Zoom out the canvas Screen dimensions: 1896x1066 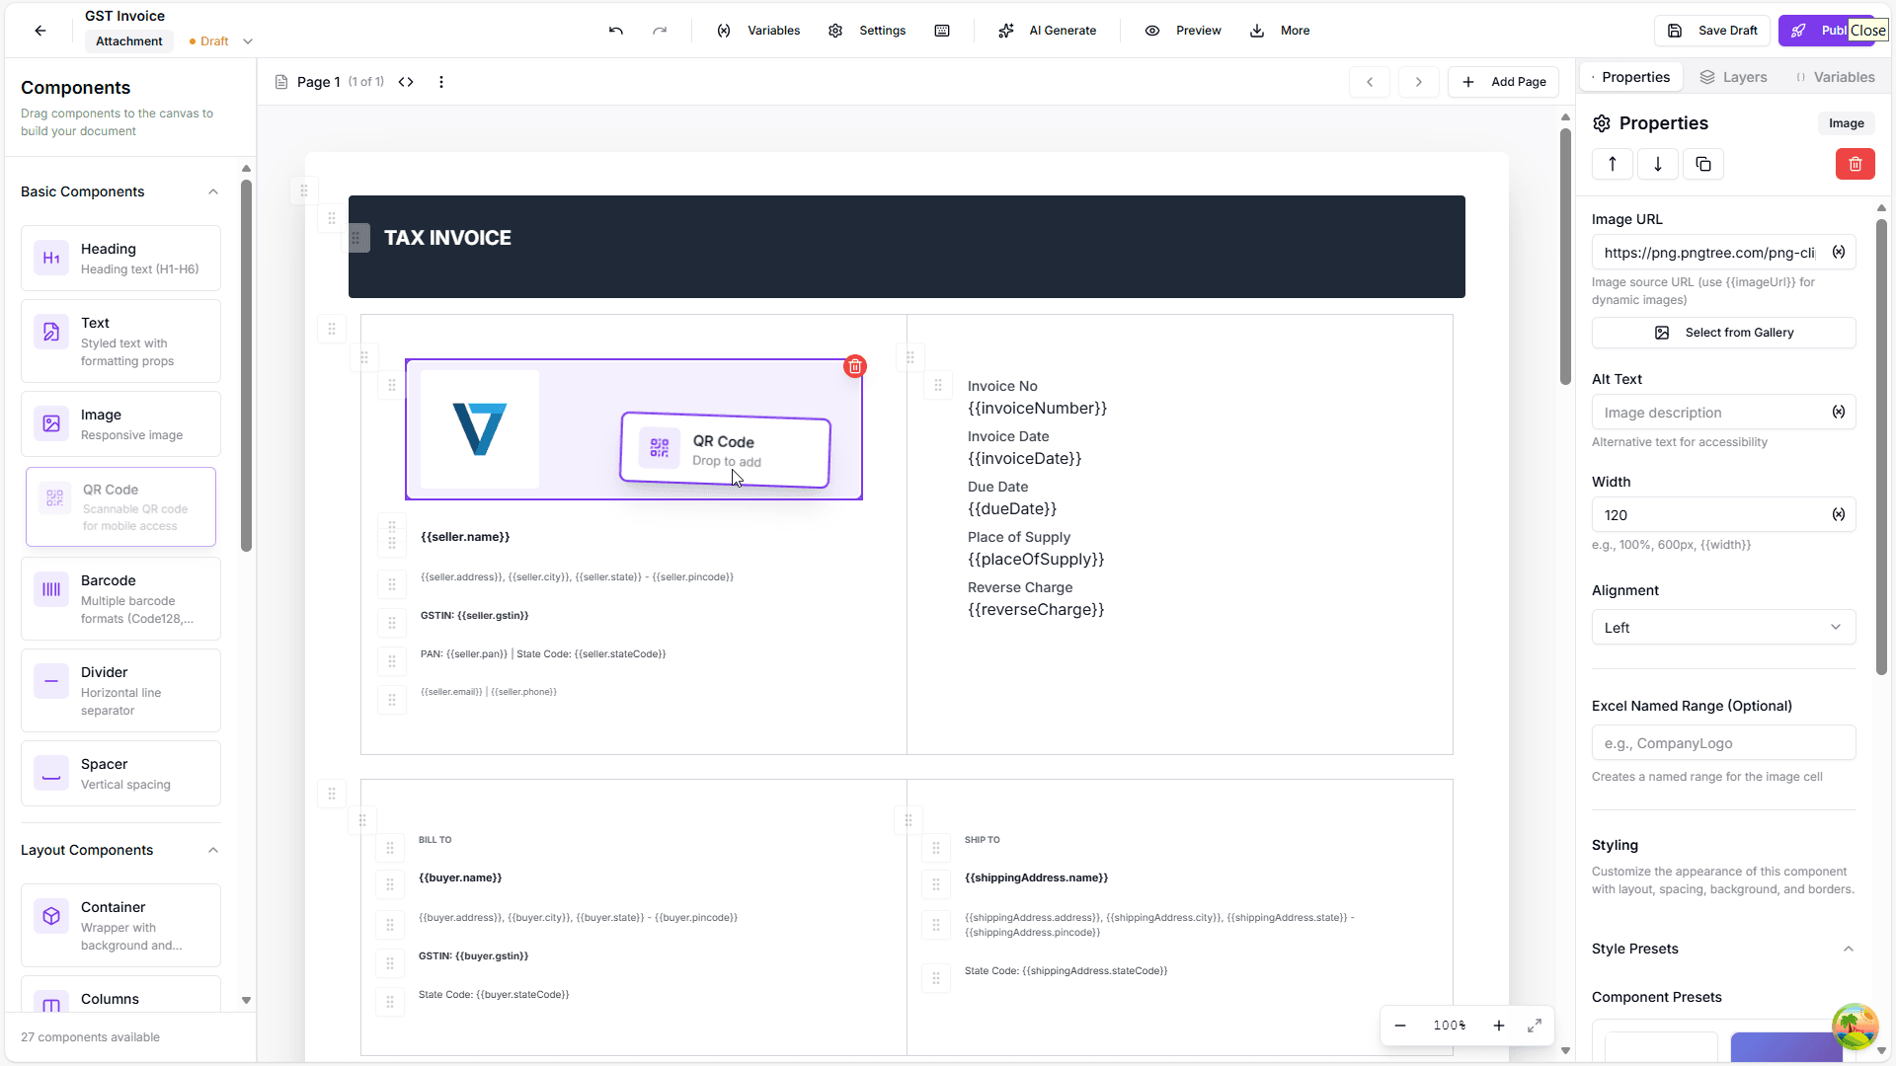coord(1399,1026)
